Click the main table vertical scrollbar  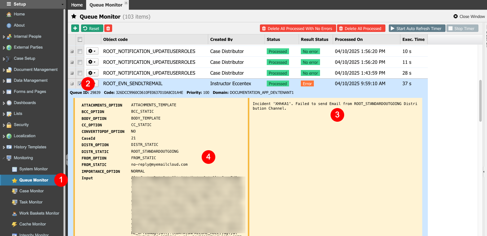(480, 101)
